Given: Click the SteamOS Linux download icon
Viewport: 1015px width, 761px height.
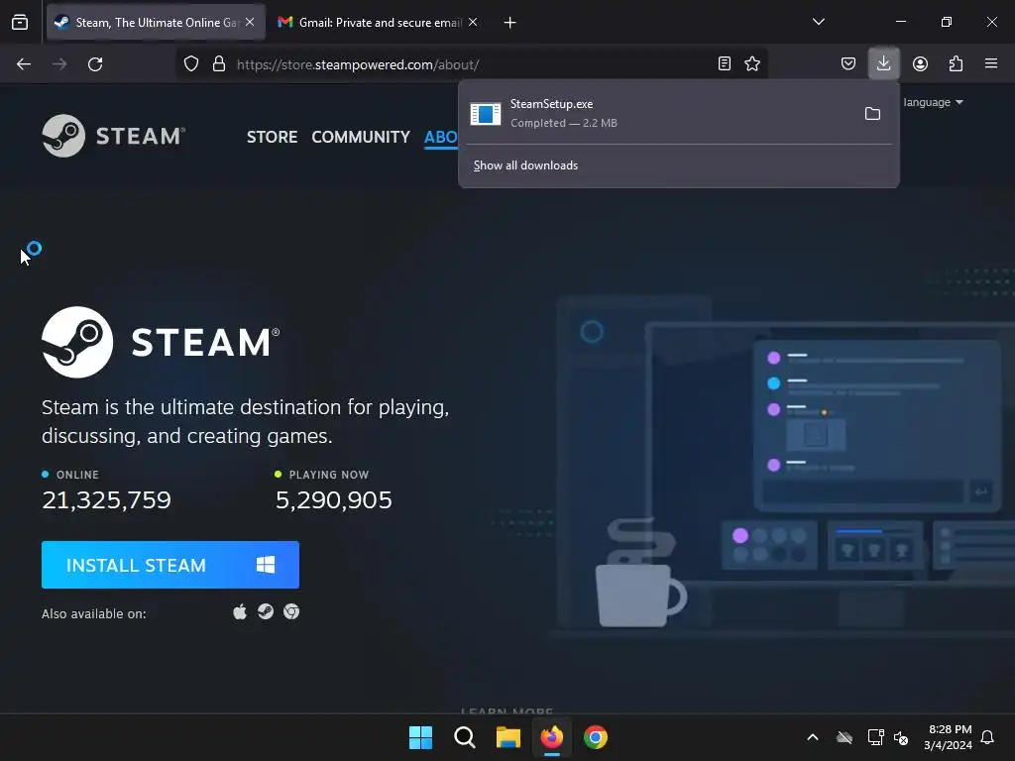Looking at the screenshot, I should pos(266,611).
